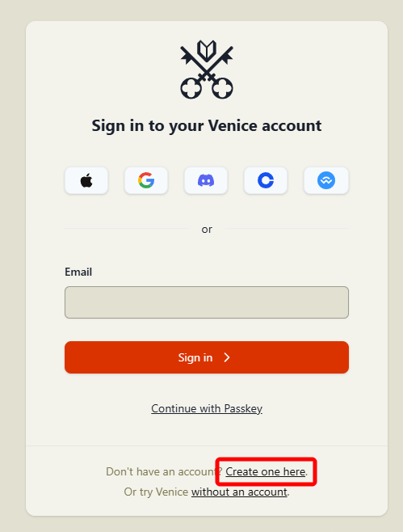This screenshot has height=532, width=403.
Task: Click the Or try Venice text
Action: click(x=156, y=492)
